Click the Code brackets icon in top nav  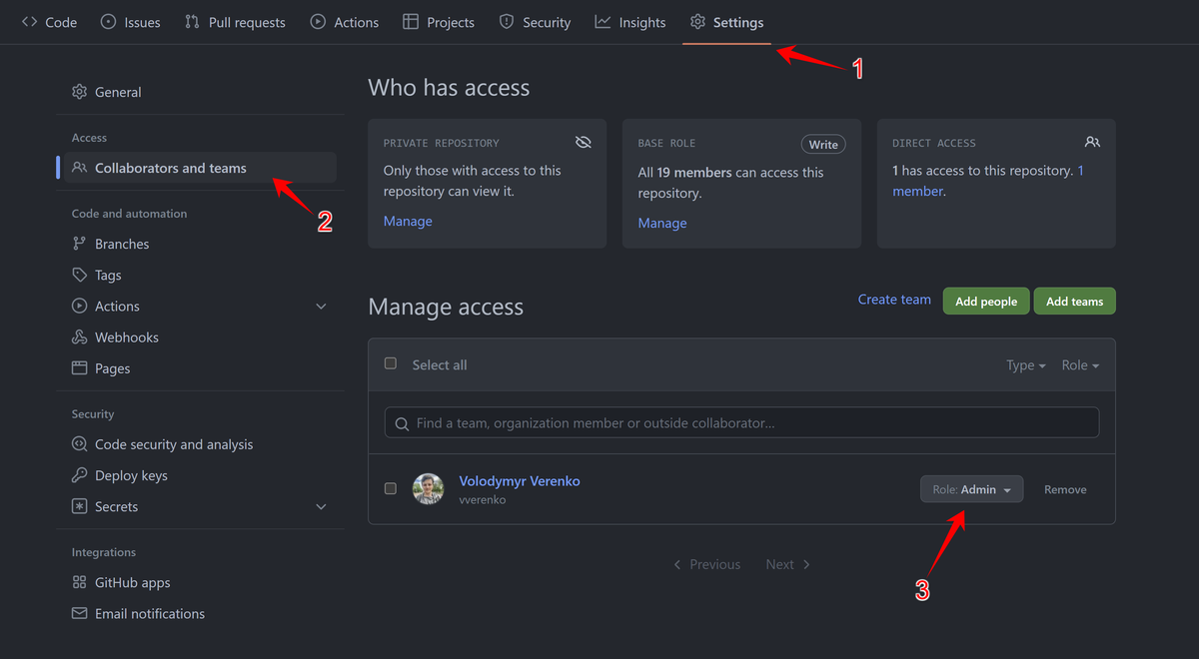click(30, 22)
